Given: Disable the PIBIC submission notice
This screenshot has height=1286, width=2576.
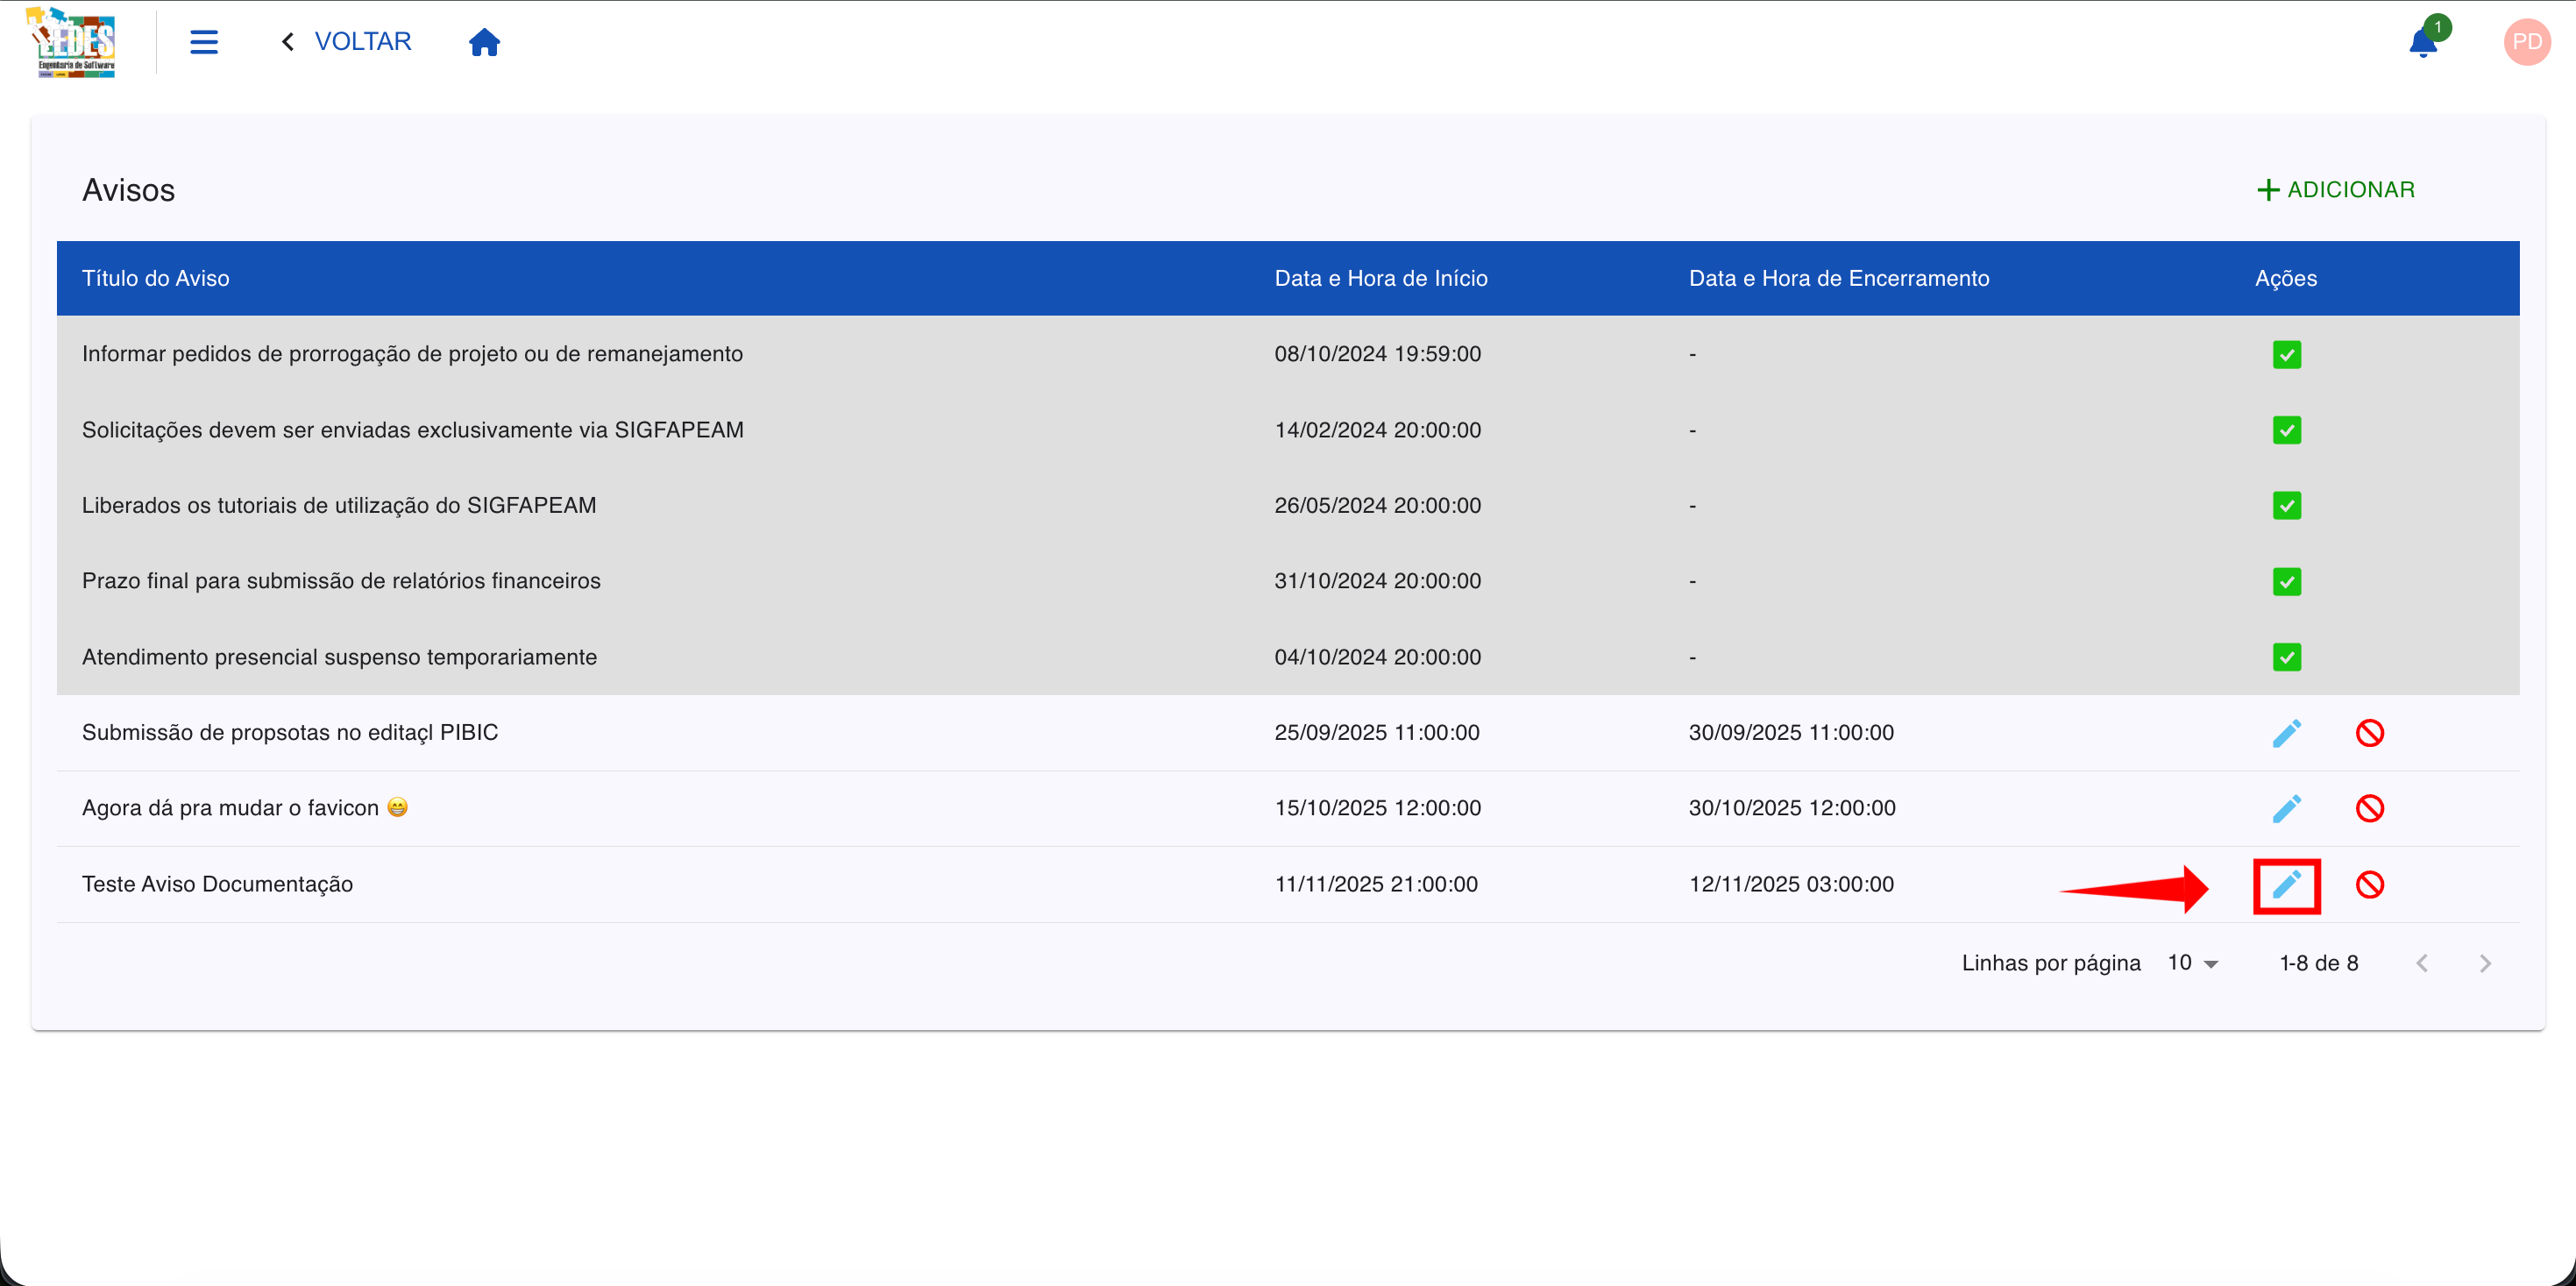Looking at the screenshot, I should tap(2369, 733).
